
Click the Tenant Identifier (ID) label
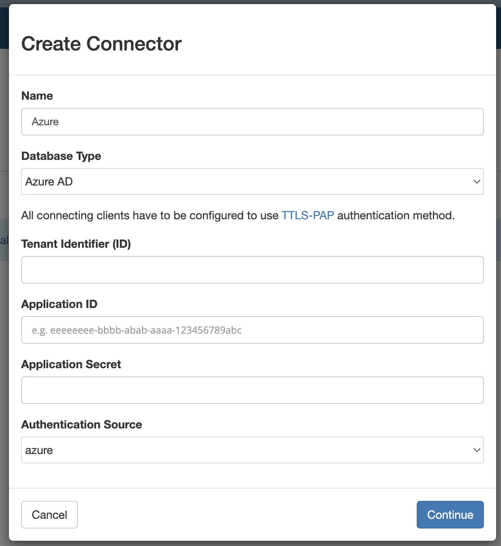pos(76,244)
